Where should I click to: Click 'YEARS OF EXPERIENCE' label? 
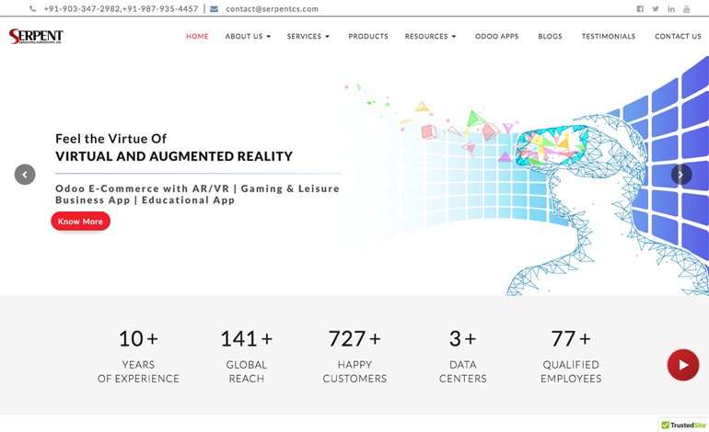[x=138, y=371]
